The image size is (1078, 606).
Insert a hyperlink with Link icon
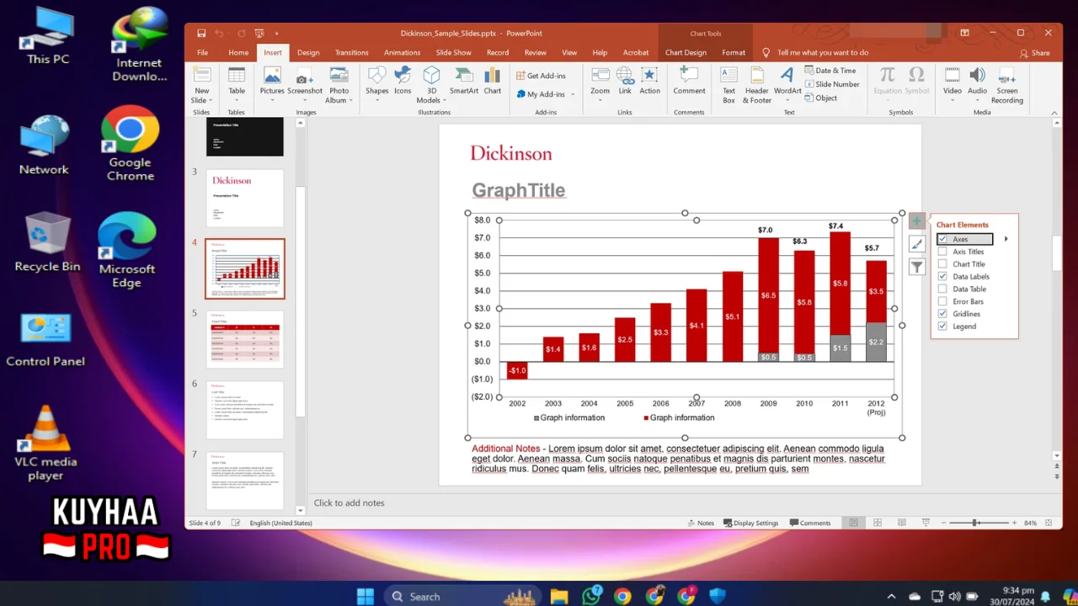tap(625, 80)
